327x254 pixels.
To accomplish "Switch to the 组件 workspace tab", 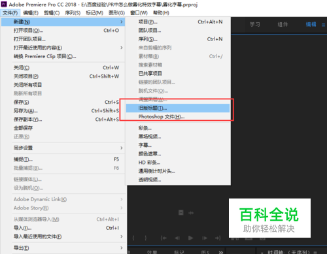I will 283,24.
